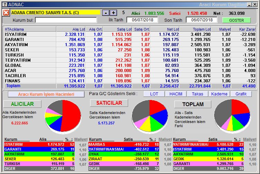
Task: Click the yellow GEDIK bar in total list
Action: click(208, 159)
